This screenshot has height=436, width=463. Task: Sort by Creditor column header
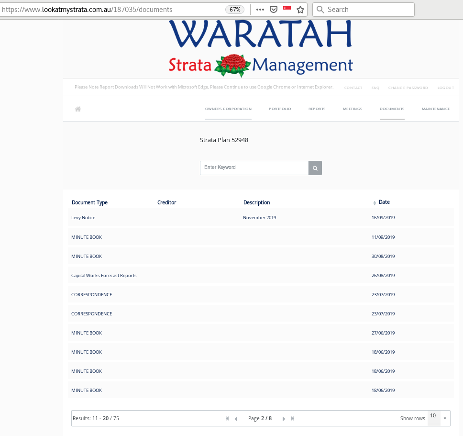(x=166, y=202)
